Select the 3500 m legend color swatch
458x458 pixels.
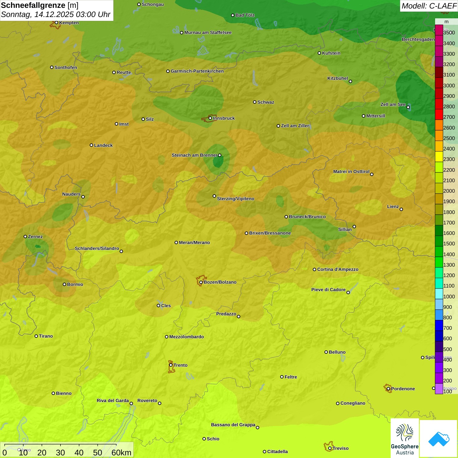tap(439, 30)
